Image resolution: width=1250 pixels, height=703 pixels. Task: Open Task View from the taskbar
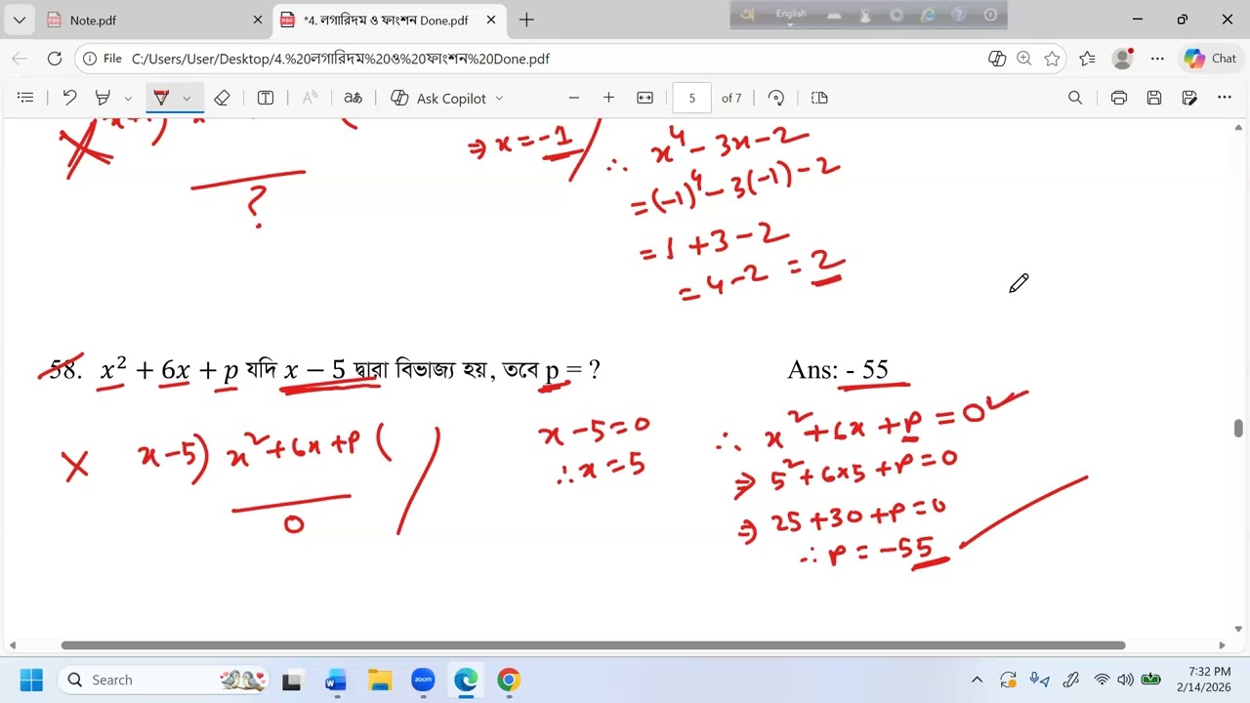pyautogui.click(x=292, y=680)
